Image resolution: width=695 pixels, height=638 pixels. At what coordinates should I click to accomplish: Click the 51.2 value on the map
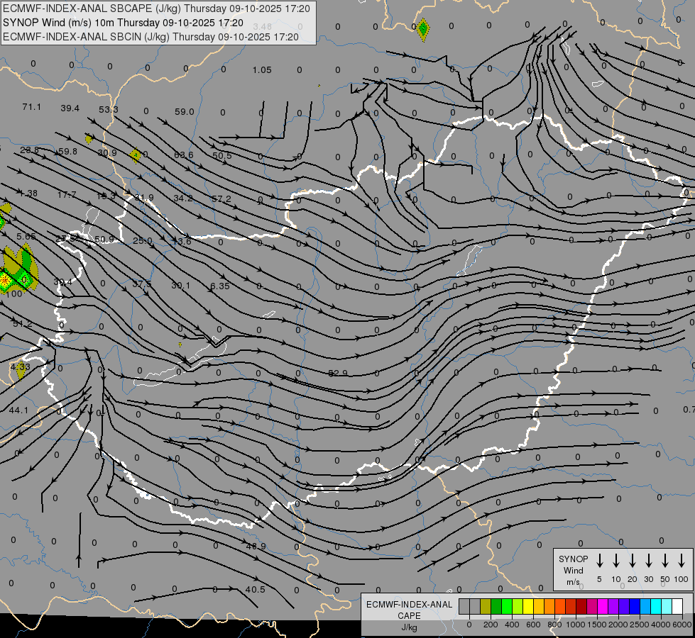23,324
